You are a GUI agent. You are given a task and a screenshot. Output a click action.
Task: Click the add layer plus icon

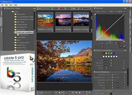[x=56, y=93]
